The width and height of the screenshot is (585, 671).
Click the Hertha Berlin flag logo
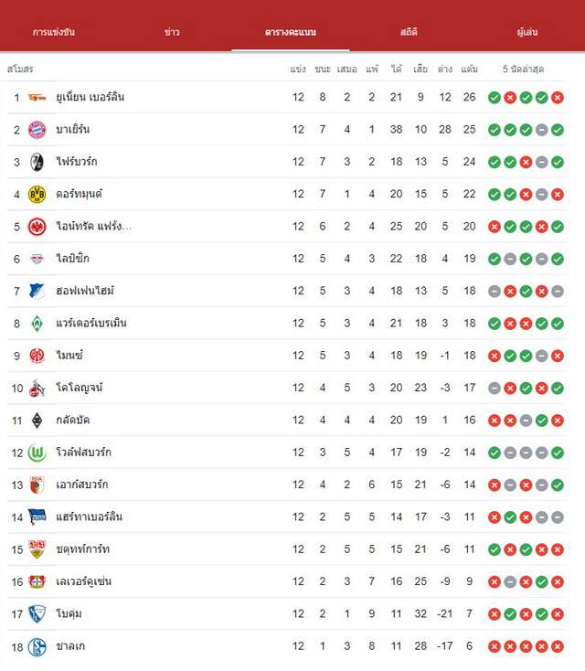click(37, 517)
